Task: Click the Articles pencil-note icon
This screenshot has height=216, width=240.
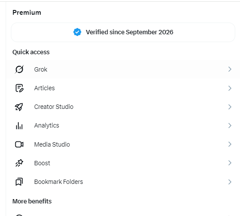Action: pos(20,88)
